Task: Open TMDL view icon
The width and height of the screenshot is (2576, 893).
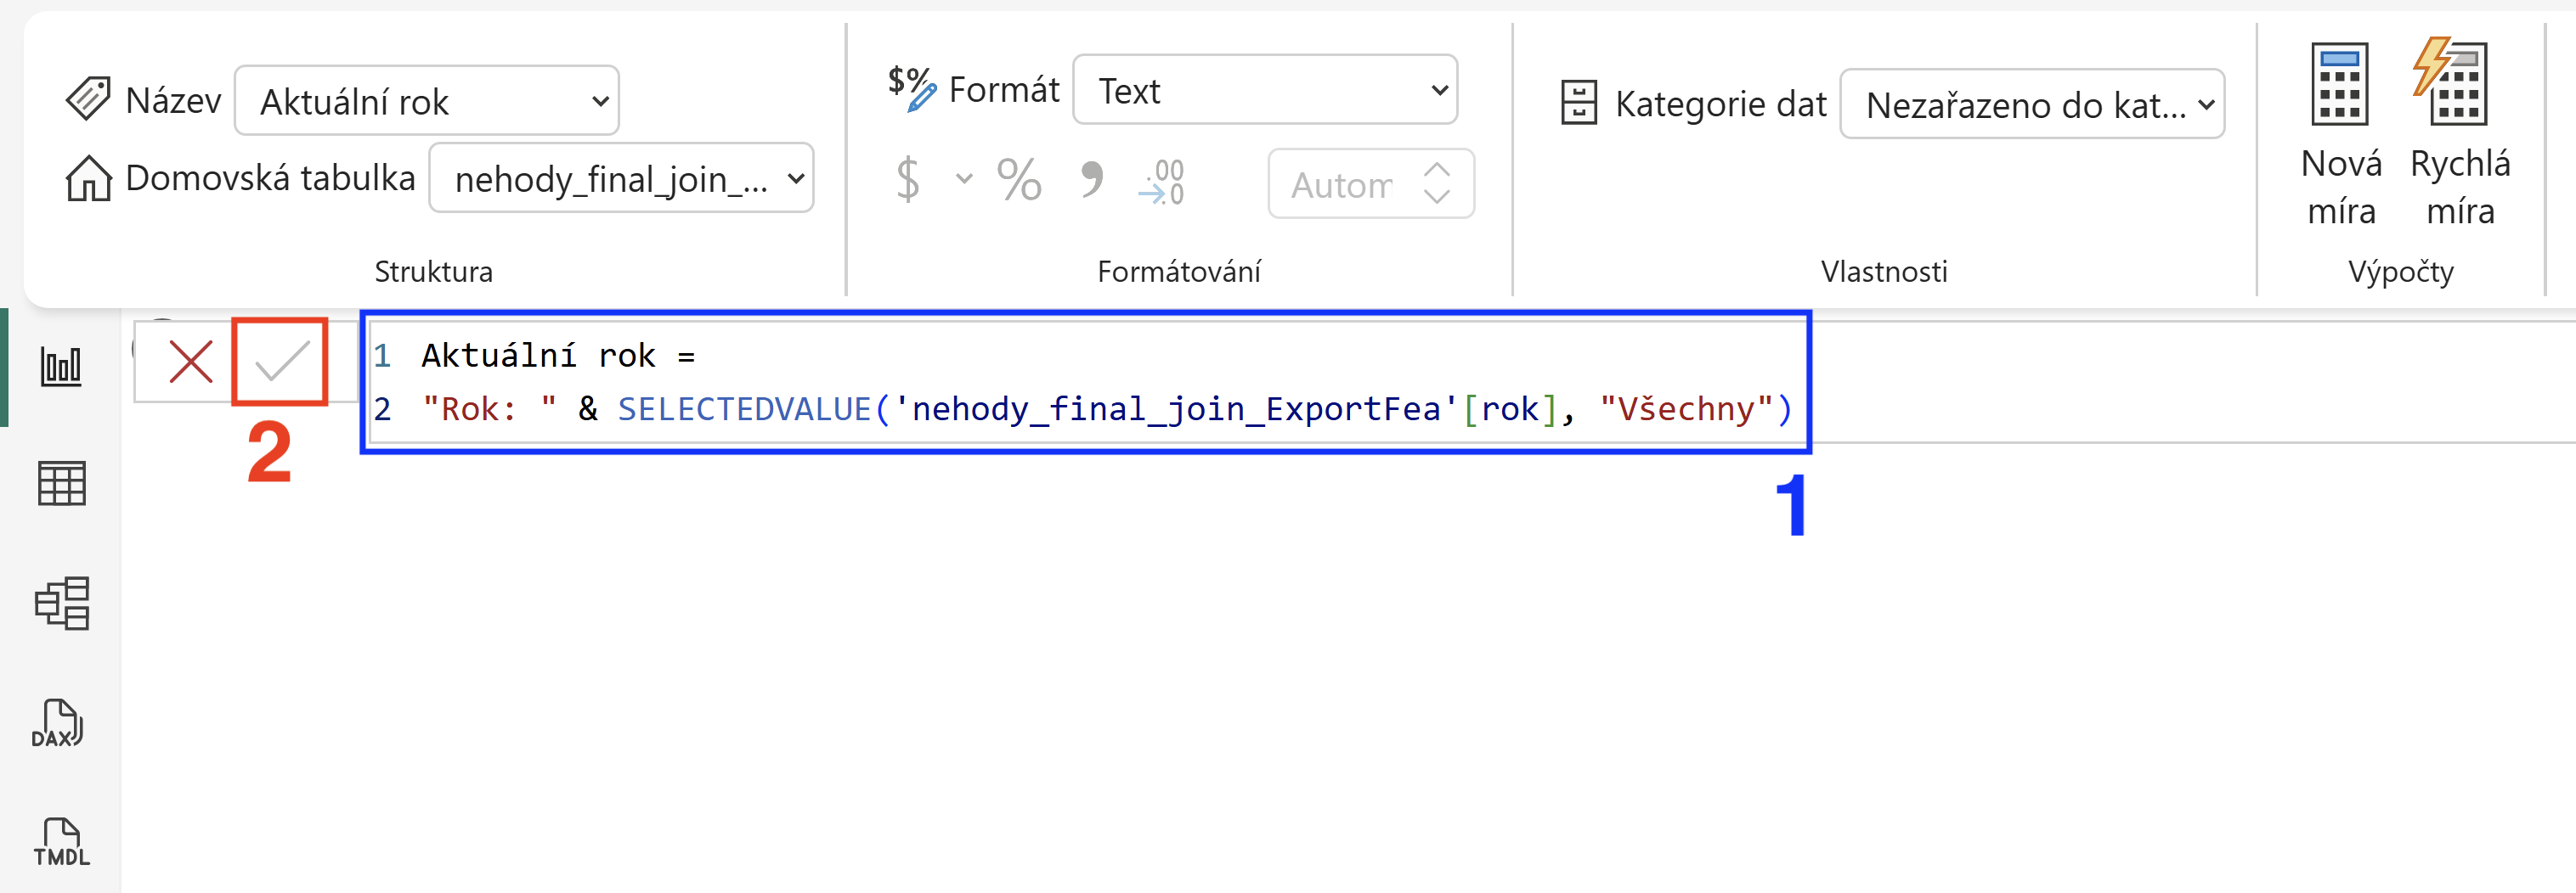Action: (x=61, y=842)
